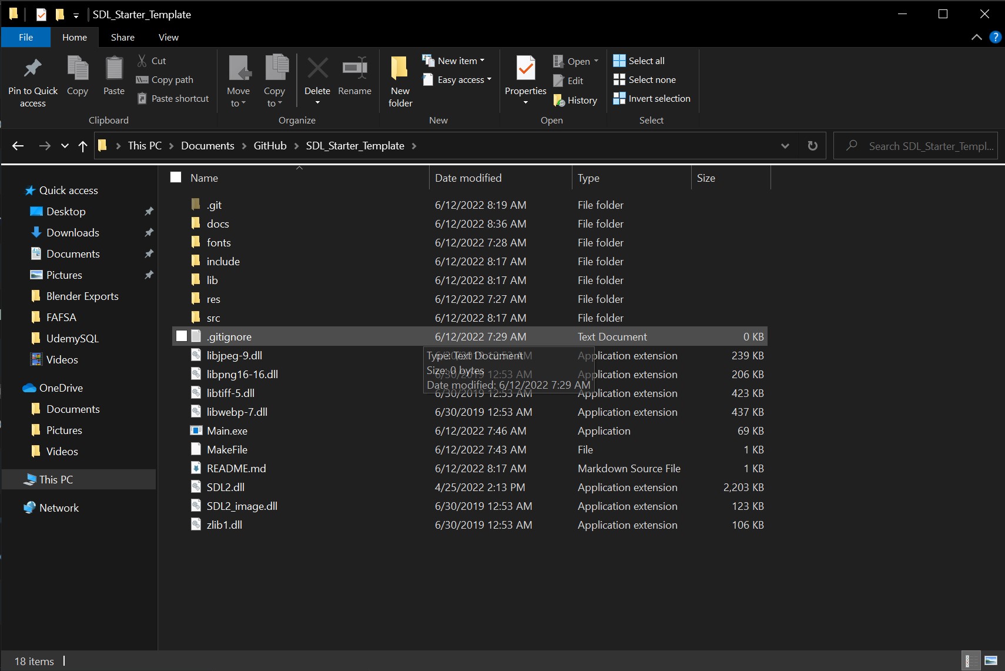Open the Easy access dropdown
The width and height of the screenshot is (1005, 671).
[x=457, y=79]
